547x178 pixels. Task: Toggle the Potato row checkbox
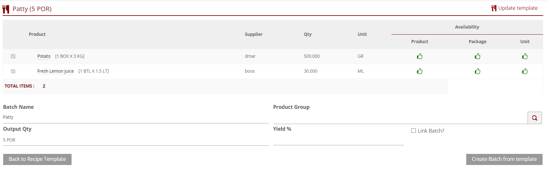[13, 56]
